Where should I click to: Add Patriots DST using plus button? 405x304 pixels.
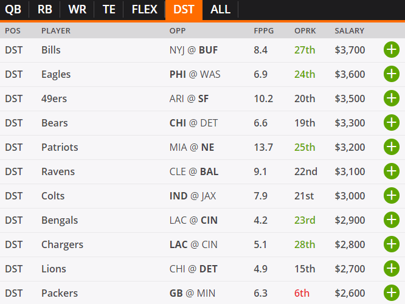click(x=391, y=147)
